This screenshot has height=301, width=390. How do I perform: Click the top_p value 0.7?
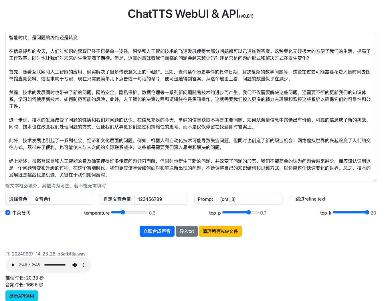(263, 213)
